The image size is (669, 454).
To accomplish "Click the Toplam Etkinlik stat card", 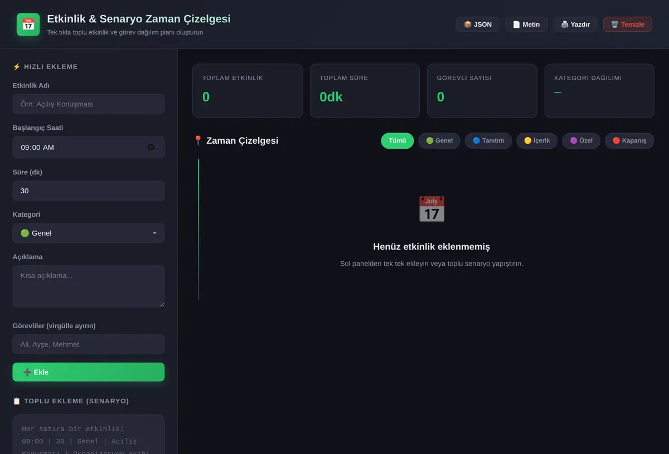I will pyautogui.click(x=248, y=91).
